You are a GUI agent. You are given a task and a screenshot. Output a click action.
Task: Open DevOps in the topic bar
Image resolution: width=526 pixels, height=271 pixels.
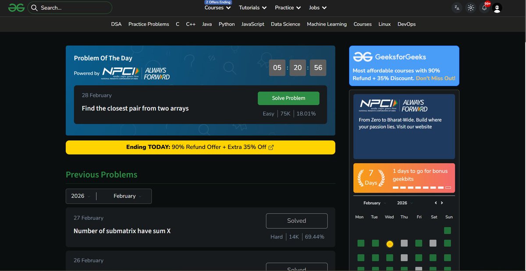pyautogui.click(x=406, y=24)
